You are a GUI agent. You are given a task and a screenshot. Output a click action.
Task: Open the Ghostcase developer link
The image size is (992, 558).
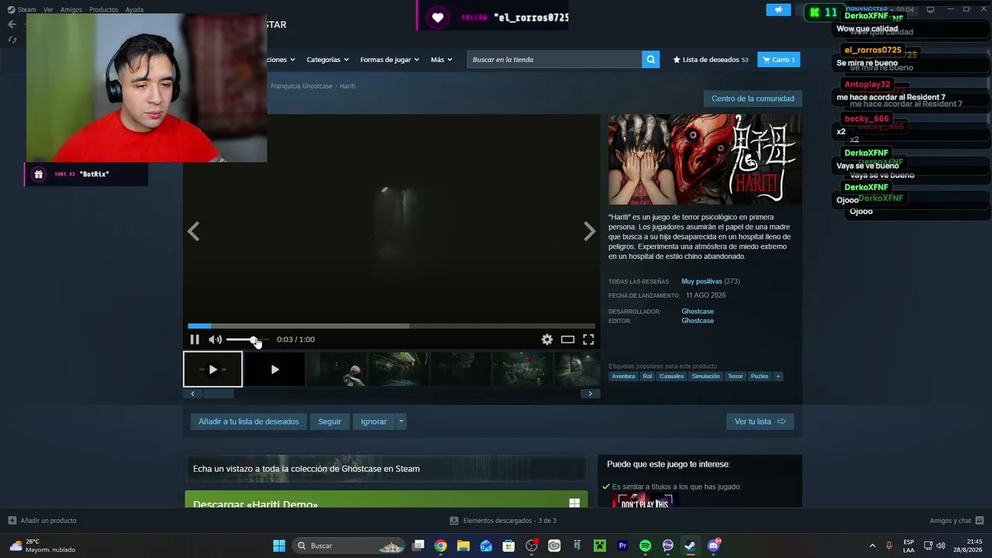pyautogui.click(x=697, y=312)
